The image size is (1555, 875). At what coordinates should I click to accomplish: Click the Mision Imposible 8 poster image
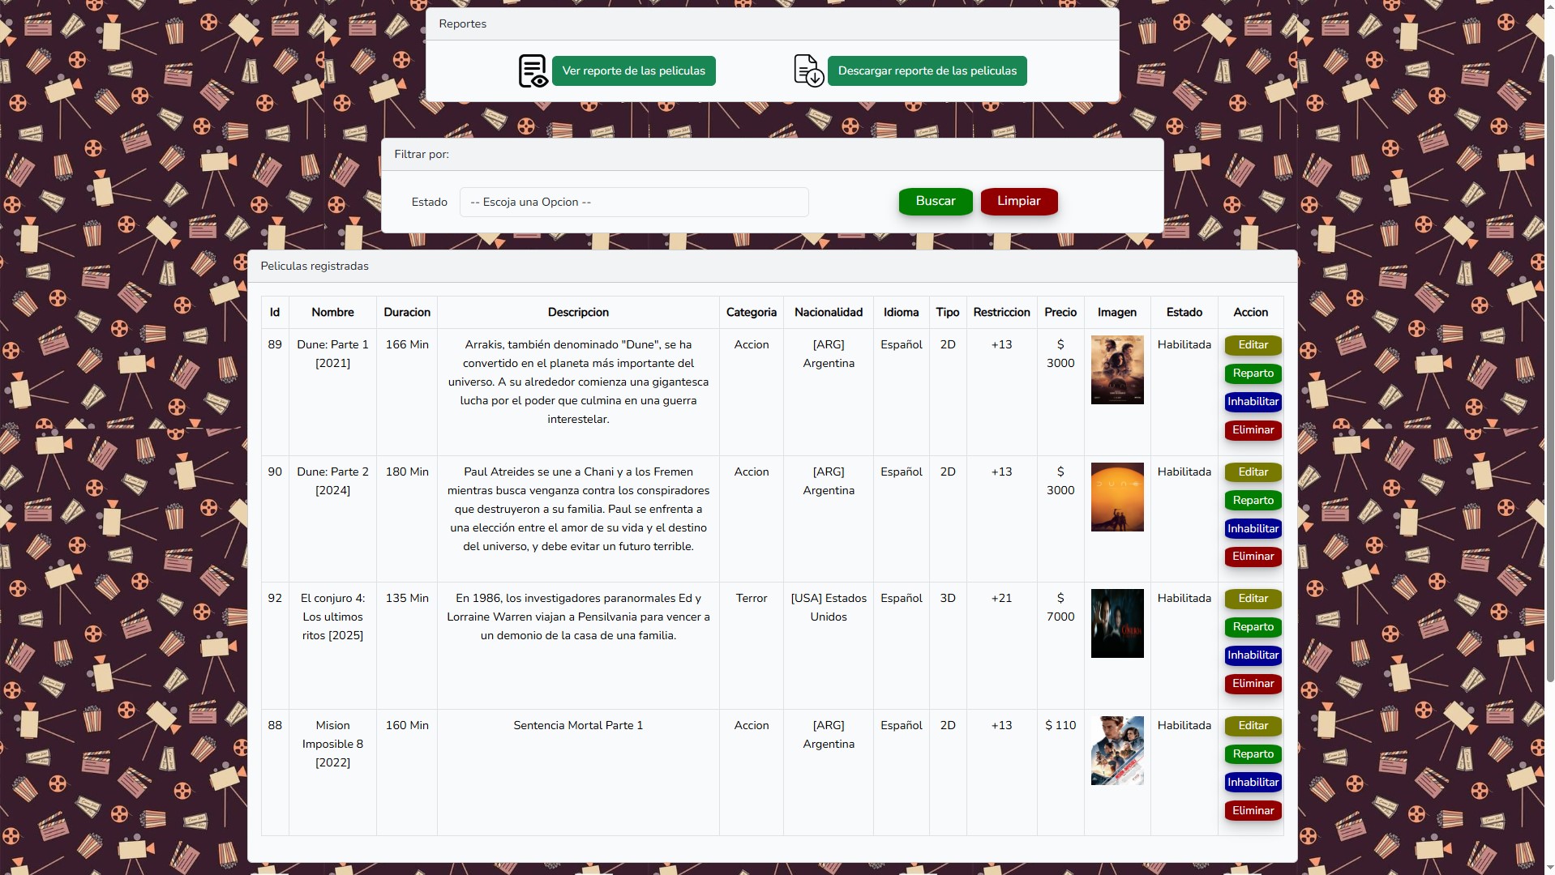point(1116,751)
